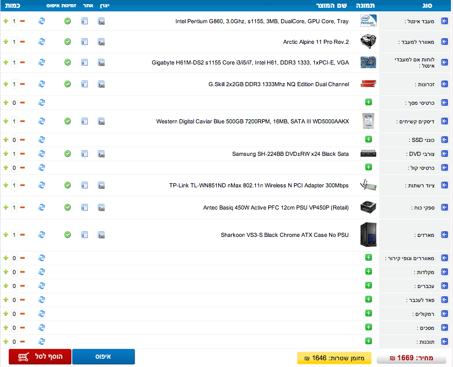Check availability icon for G.Skill 2x2GB DDR3
Screen dimensions: 453x367
[68, 84]
